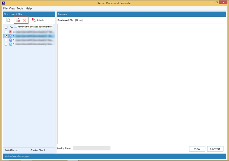Viewport: 229px width, 161px height.
Task: Check the purple code file row checkbox
Action: tap(6, 40)
